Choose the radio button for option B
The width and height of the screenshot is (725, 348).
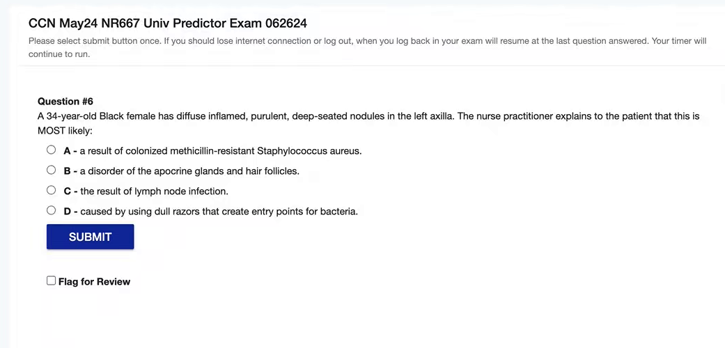pos(51,170)
